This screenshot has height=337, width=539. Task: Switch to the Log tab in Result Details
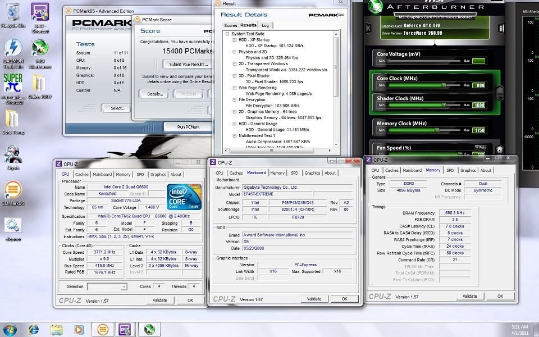click(x=266, y=25)
